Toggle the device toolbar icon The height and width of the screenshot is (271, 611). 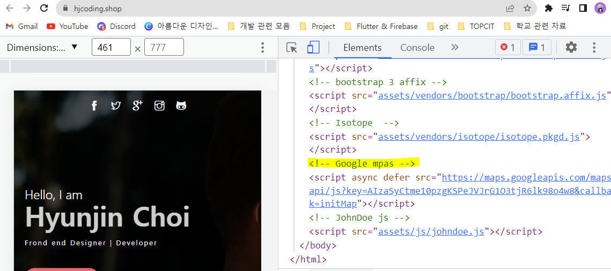313,48
